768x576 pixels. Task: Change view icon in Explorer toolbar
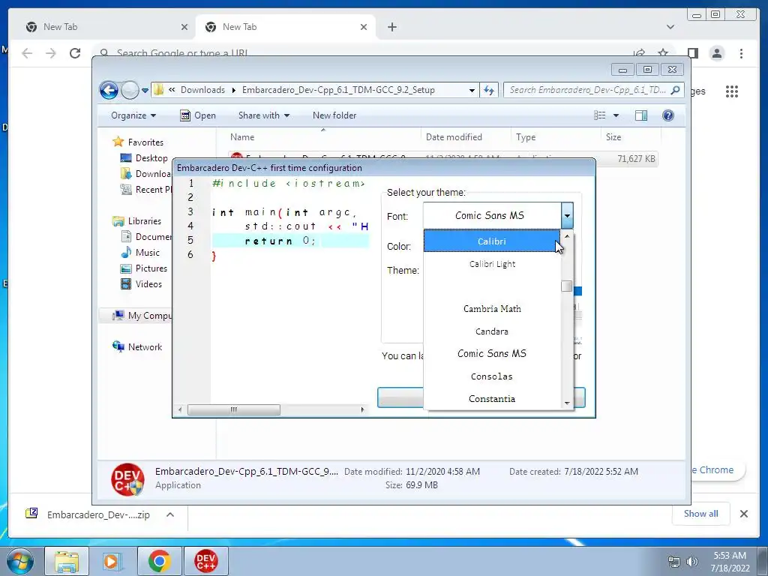(x=600, y=115)
